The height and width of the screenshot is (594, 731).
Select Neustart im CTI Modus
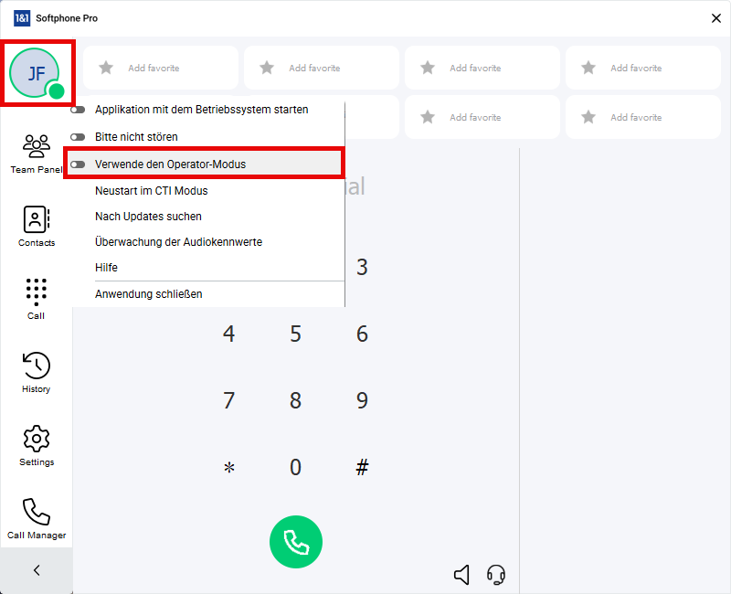152,191
